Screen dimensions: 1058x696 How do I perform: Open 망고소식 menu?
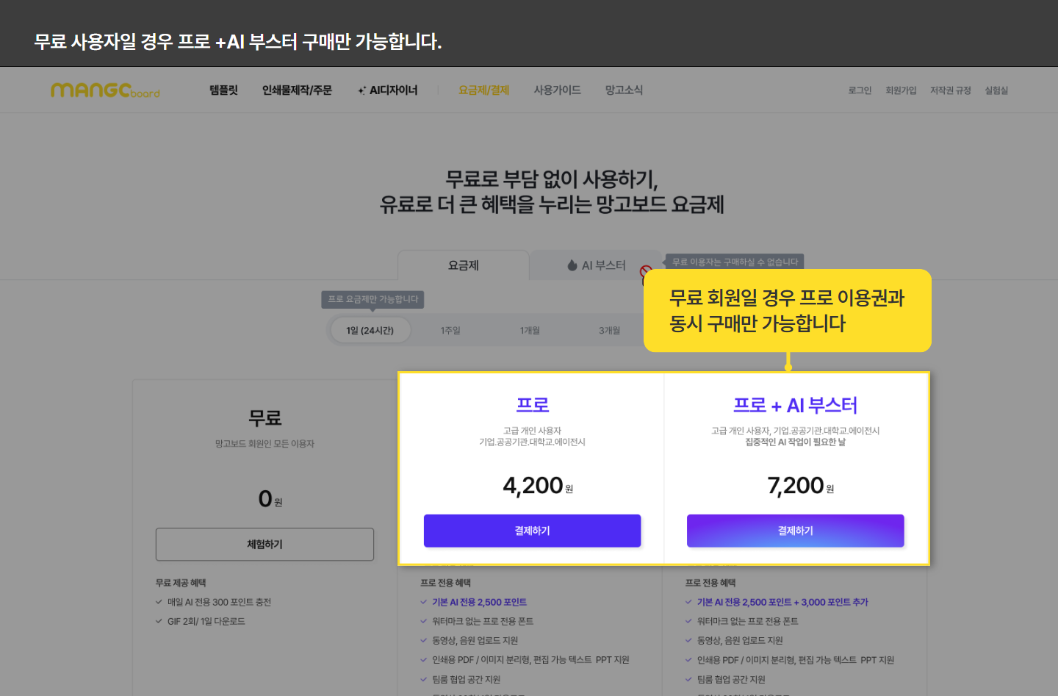624,90
